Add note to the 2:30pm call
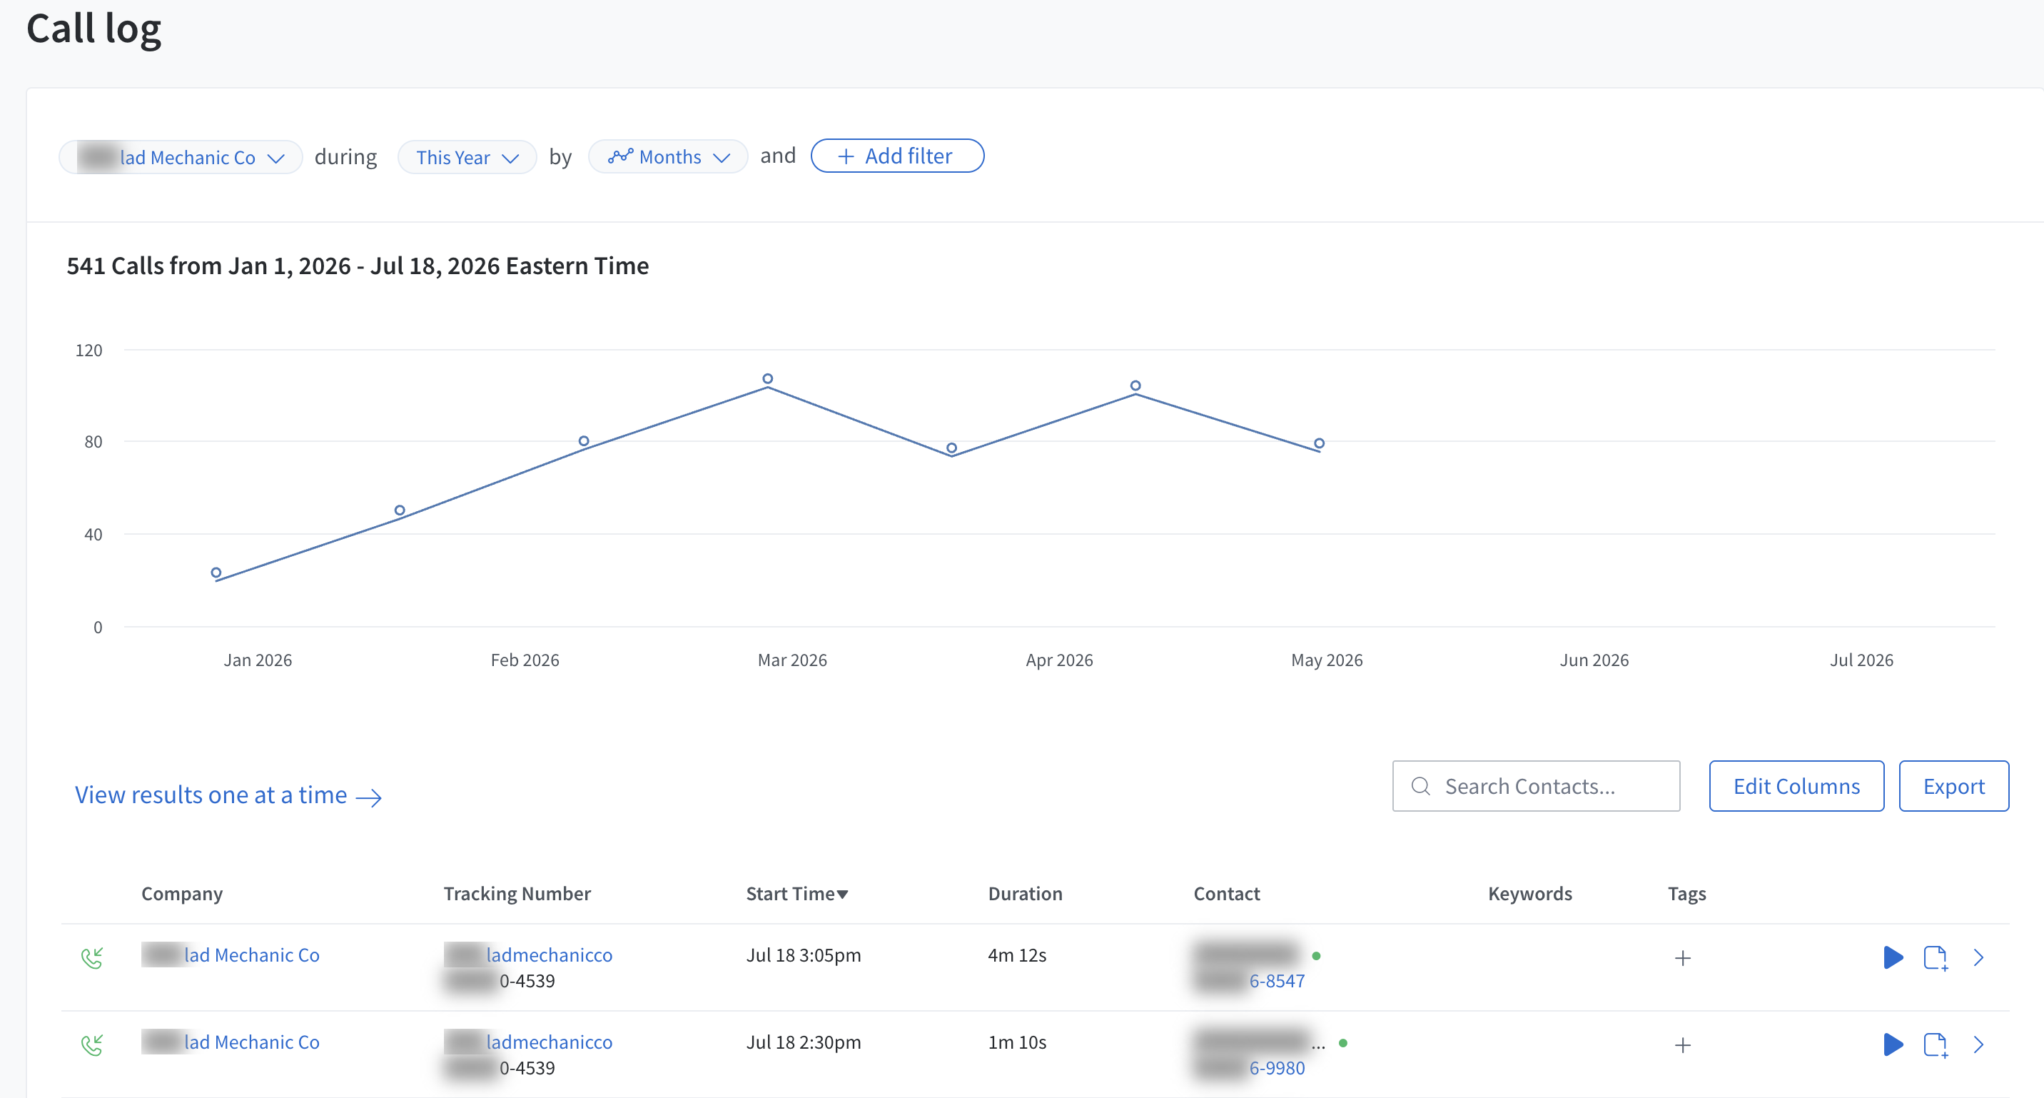 [1936, 1044]
